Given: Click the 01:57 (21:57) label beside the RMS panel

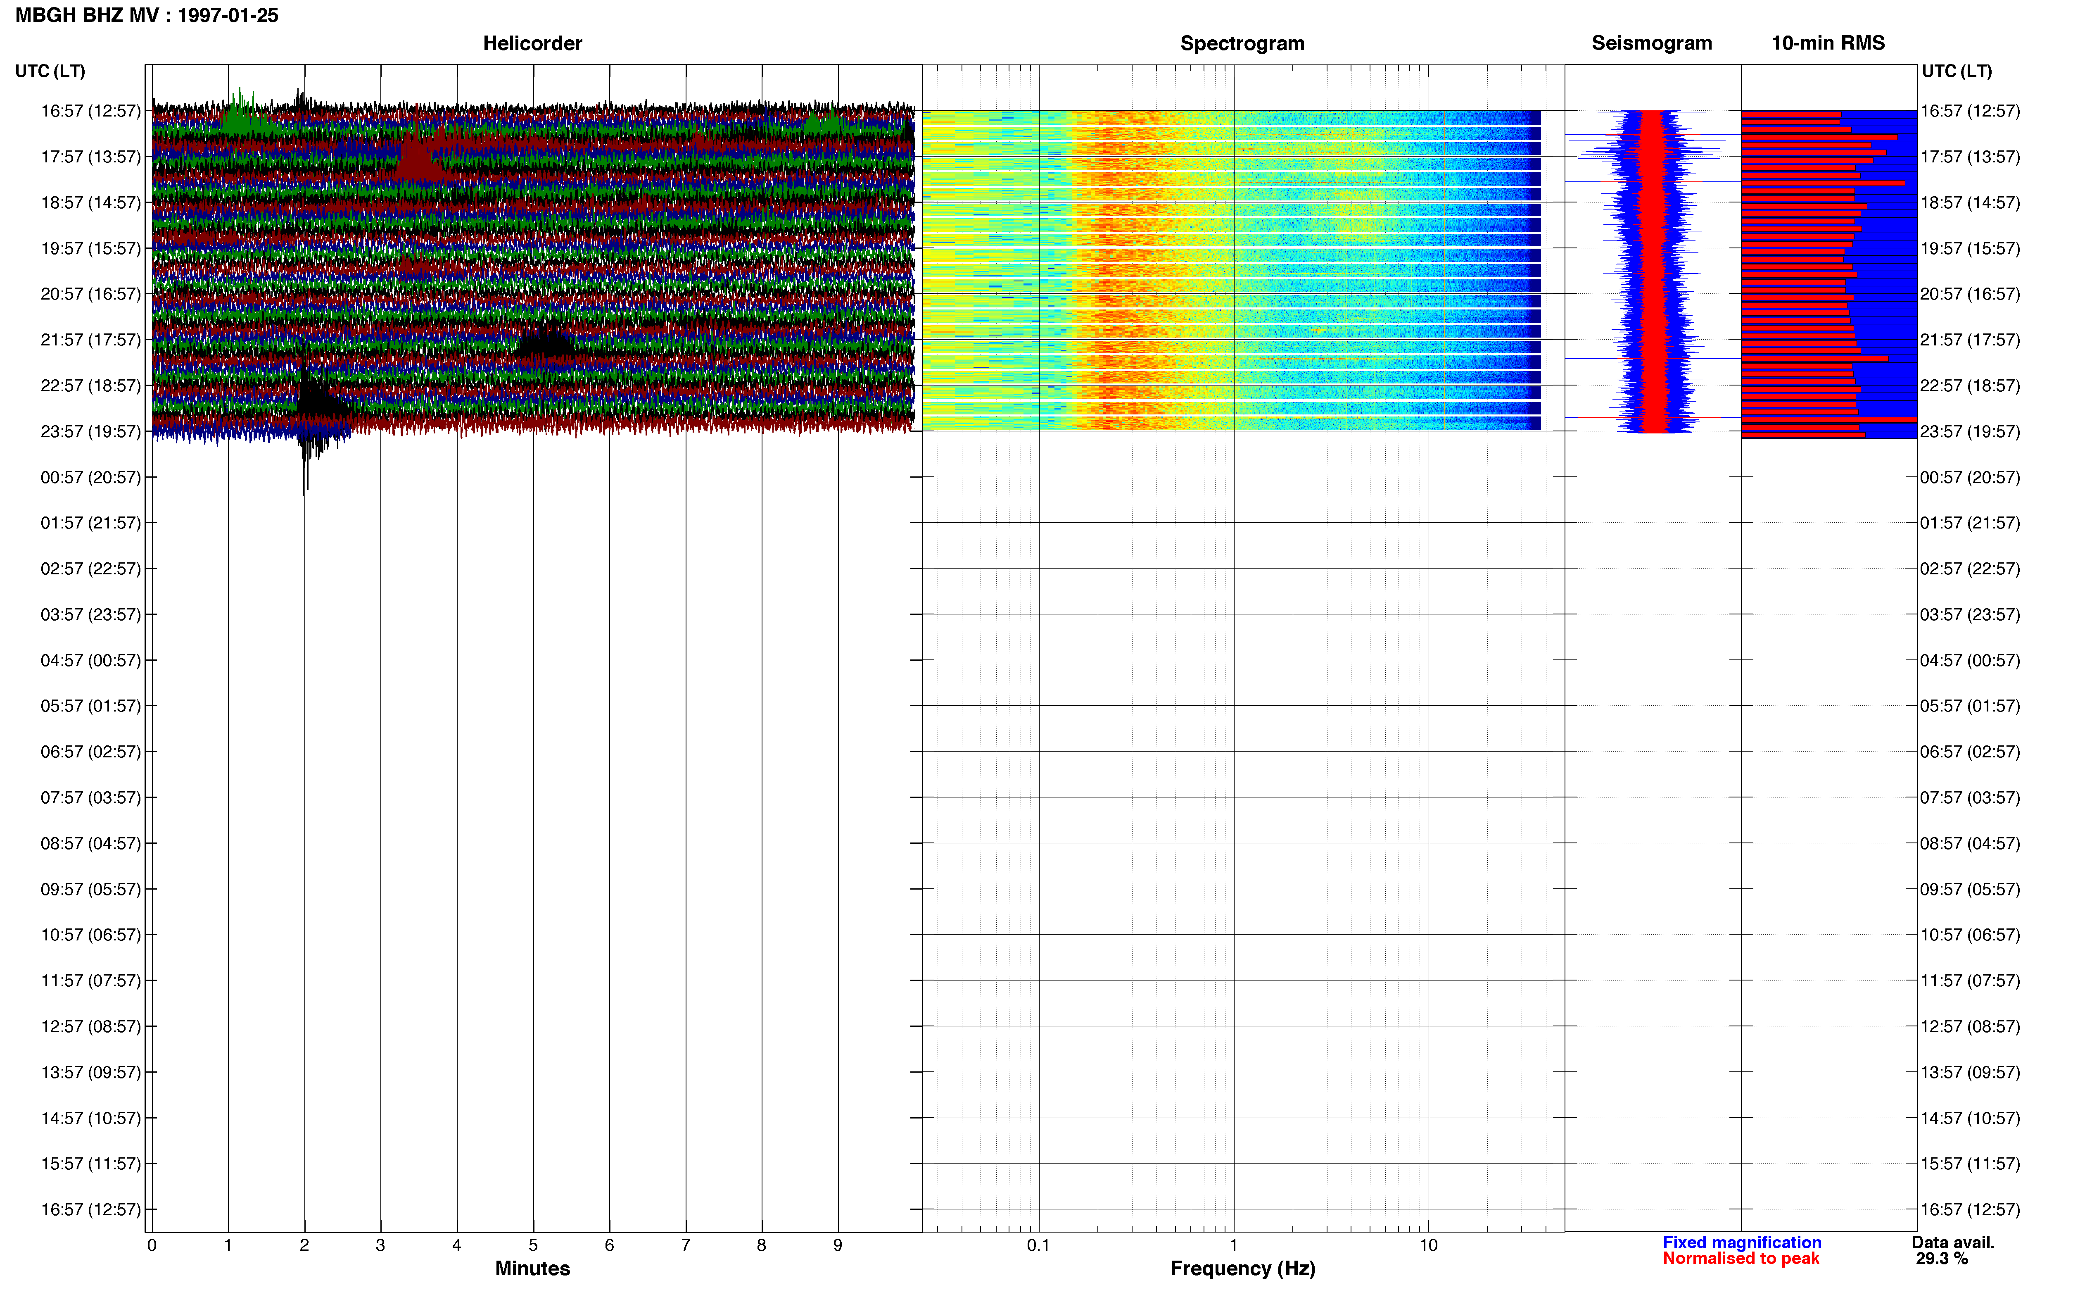Looking at the screenshot, I should point(1970,522).
